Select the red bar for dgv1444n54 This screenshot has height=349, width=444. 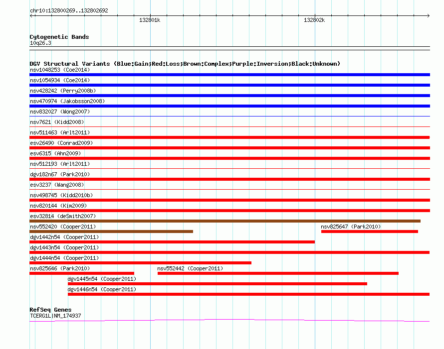[141, 263]
